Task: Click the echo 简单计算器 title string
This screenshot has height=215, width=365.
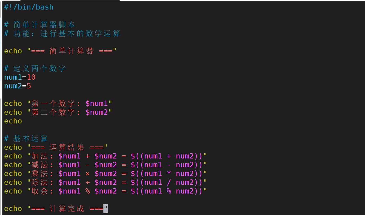Action: tap(71, 51)
